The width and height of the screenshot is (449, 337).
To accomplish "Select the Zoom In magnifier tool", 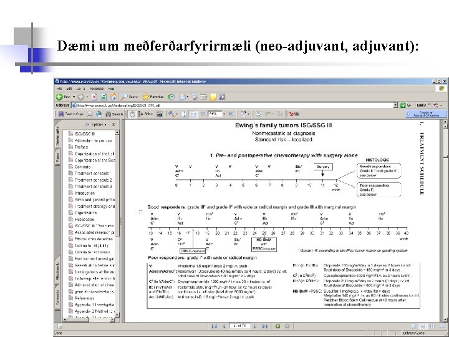I will (x=171, y=114).
